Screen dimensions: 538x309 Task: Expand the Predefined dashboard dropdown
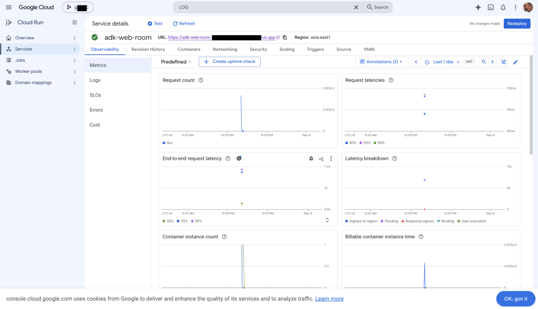[176, 62]
